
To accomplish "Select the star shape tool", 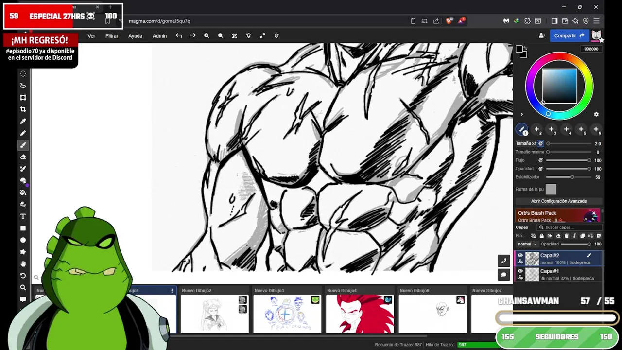I will pyautogui.click(x=23, y=252).
